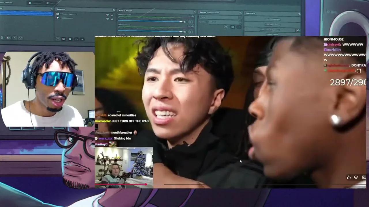Image resolution: width=369 pixels, height=207 pixels.
Task: Click the video title text above the clip
Action: (x=155, y=36)
